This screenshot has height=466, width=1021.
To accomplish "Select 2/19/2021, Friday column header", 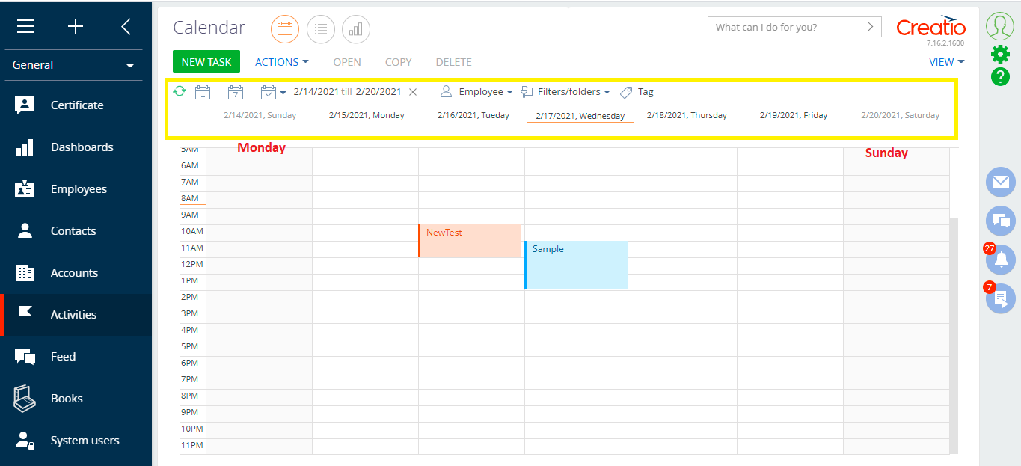I will (794, 115).
